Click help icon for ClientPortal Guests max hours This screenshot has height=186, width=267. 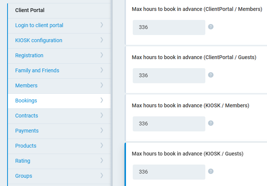tap(211, 75)
